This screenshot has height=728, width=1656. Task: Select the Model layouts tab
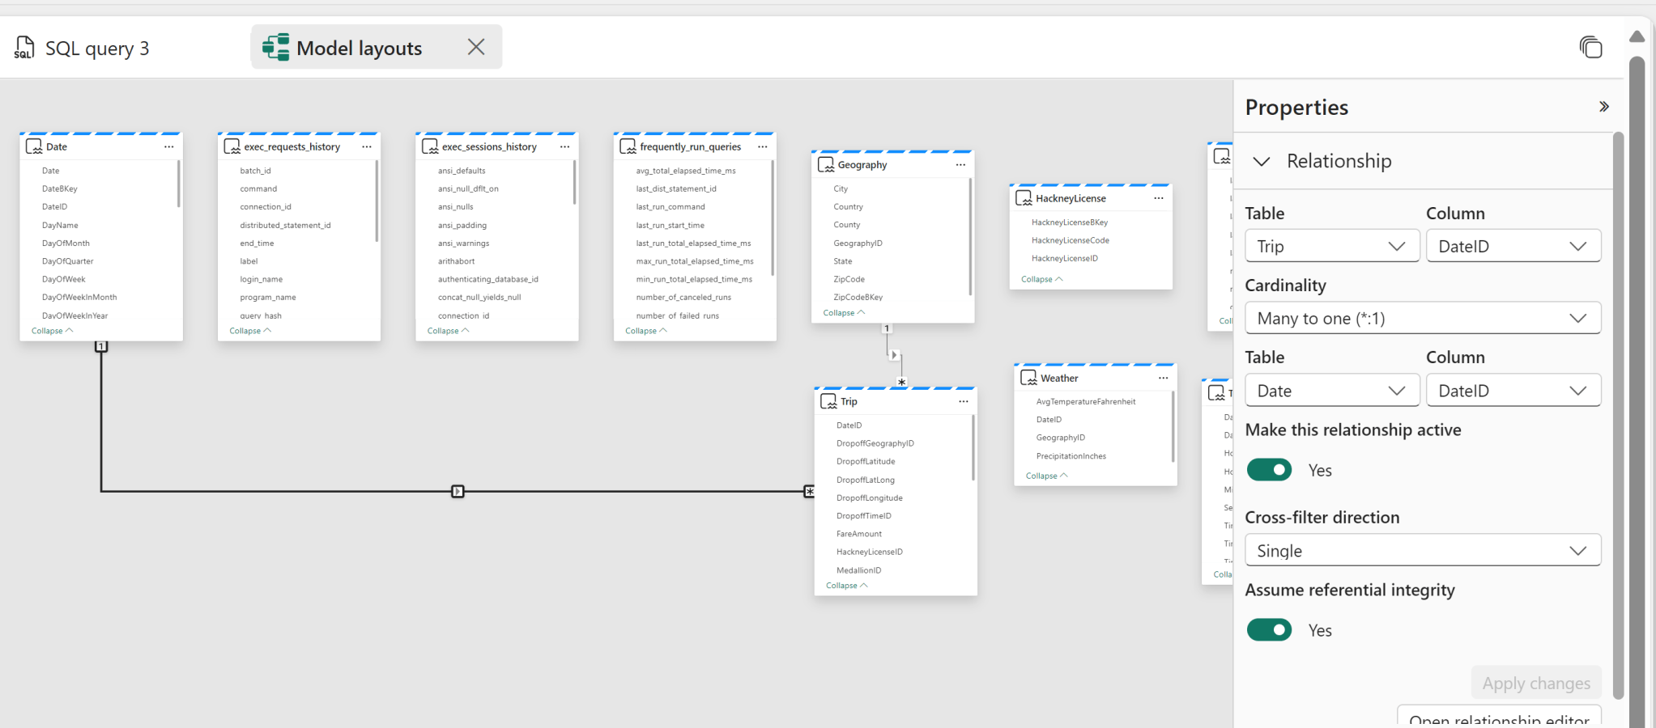(359, 47)
